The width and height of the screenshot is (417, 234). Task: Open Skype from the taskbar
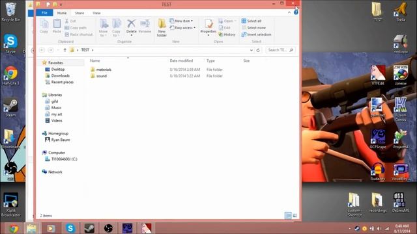(70, 228)
